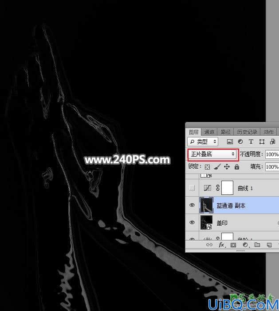Viewport: 279px width, 311px height.
Task: Add a layer mask button
Action: click(x=233, y=245)
